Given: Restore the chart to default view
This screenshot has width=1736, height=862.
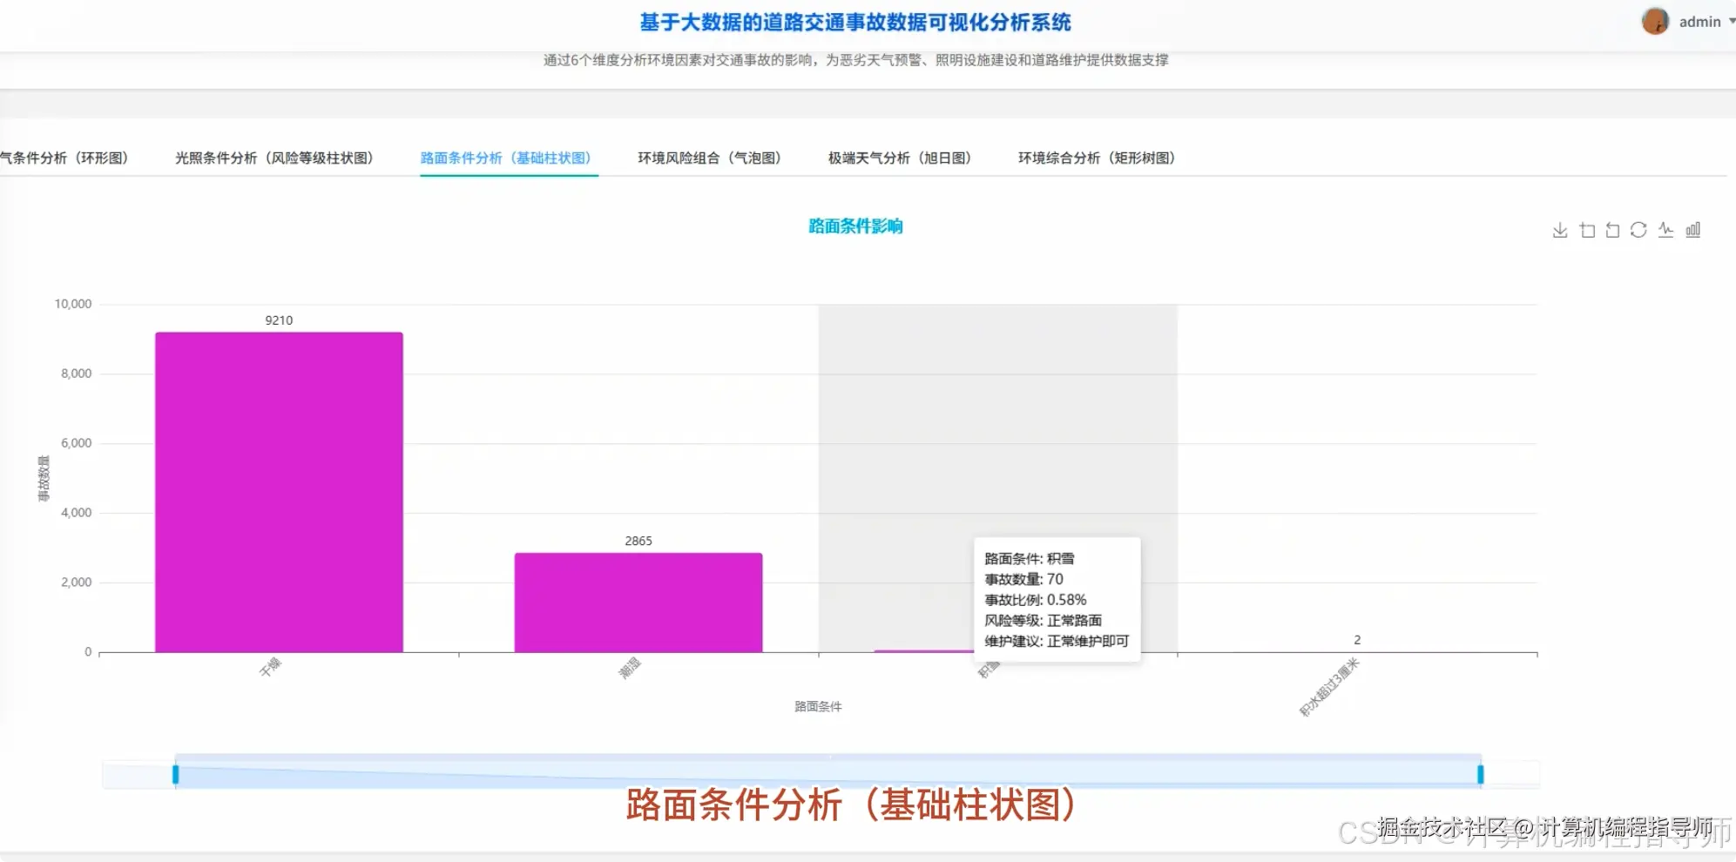Looking at the screenshot, I should [1638, 229].
